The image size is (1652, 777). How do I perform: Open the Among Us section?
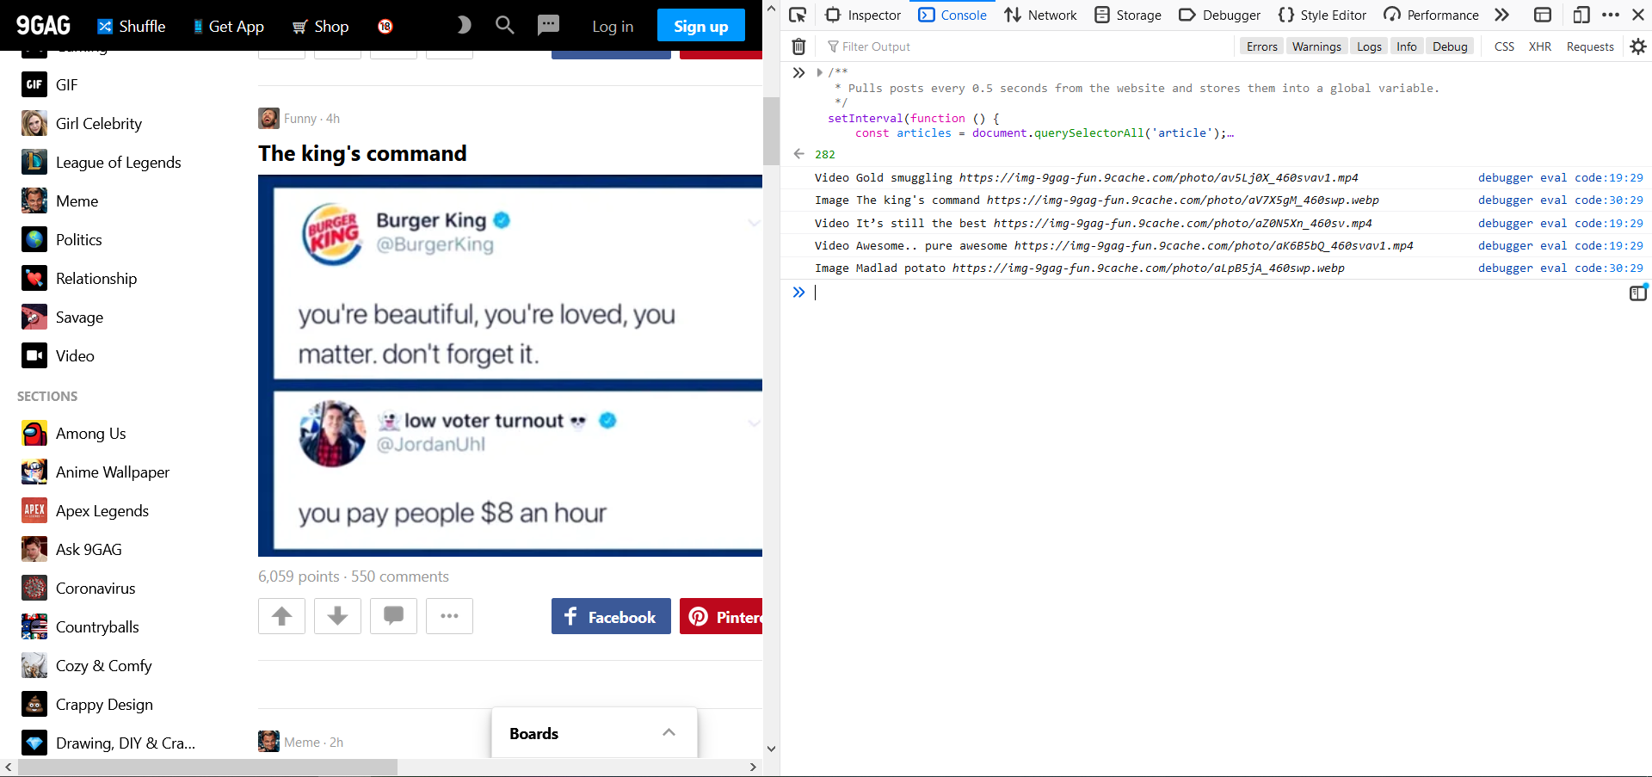[x=74, y=433]
